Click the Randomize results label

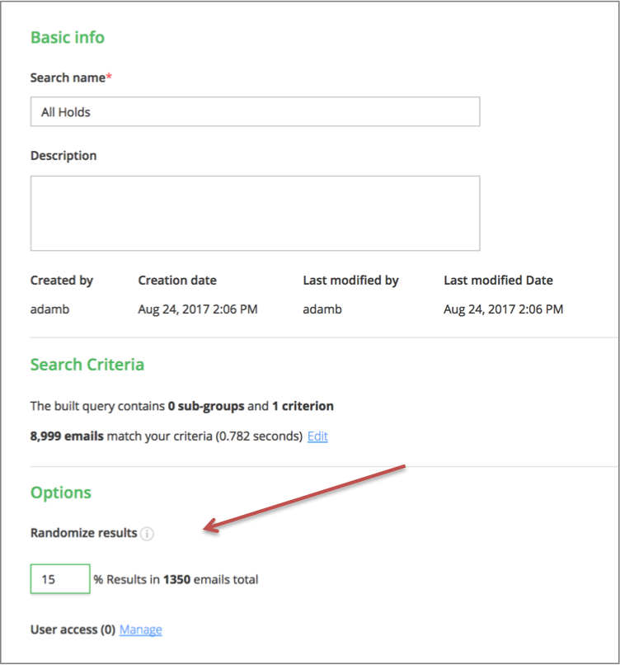point(83,533)
